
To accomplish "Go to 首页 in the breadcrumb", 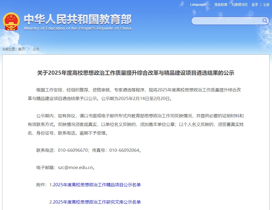I will 21,49.
